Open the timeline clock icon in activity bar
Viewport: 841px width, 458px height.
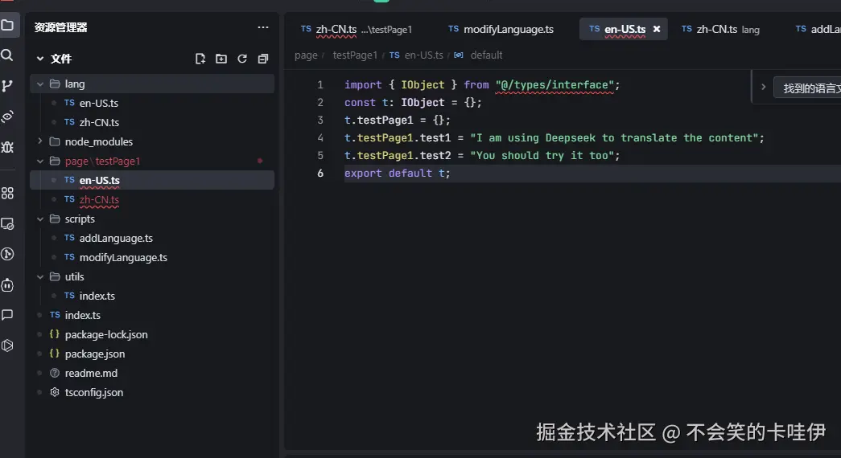pyautogui.click(x=7, y=254)
